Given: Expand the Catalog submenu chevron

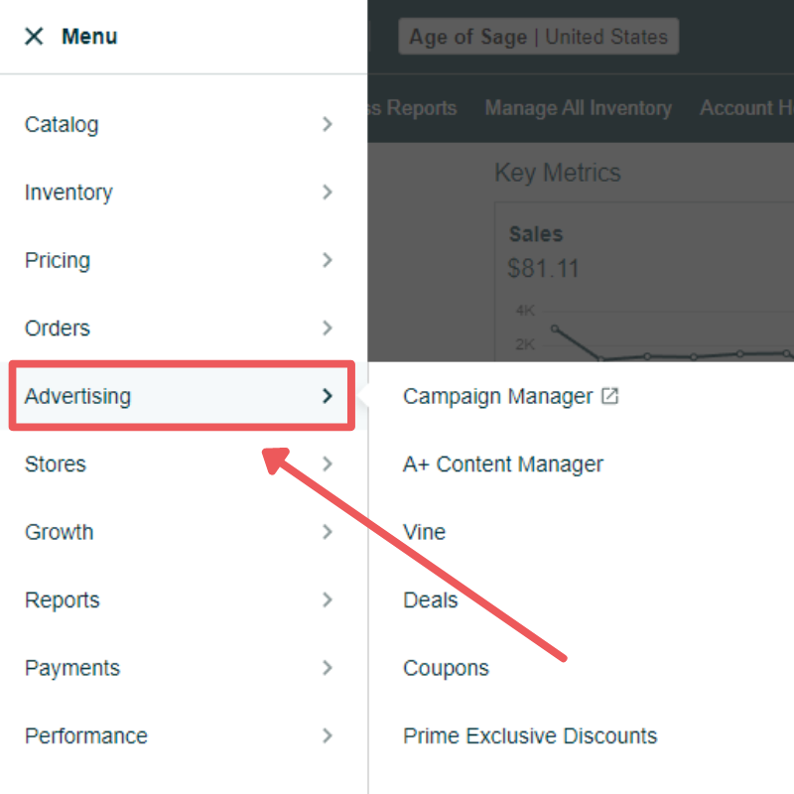Looking at the screenshot, I should (x=328, y=124).
